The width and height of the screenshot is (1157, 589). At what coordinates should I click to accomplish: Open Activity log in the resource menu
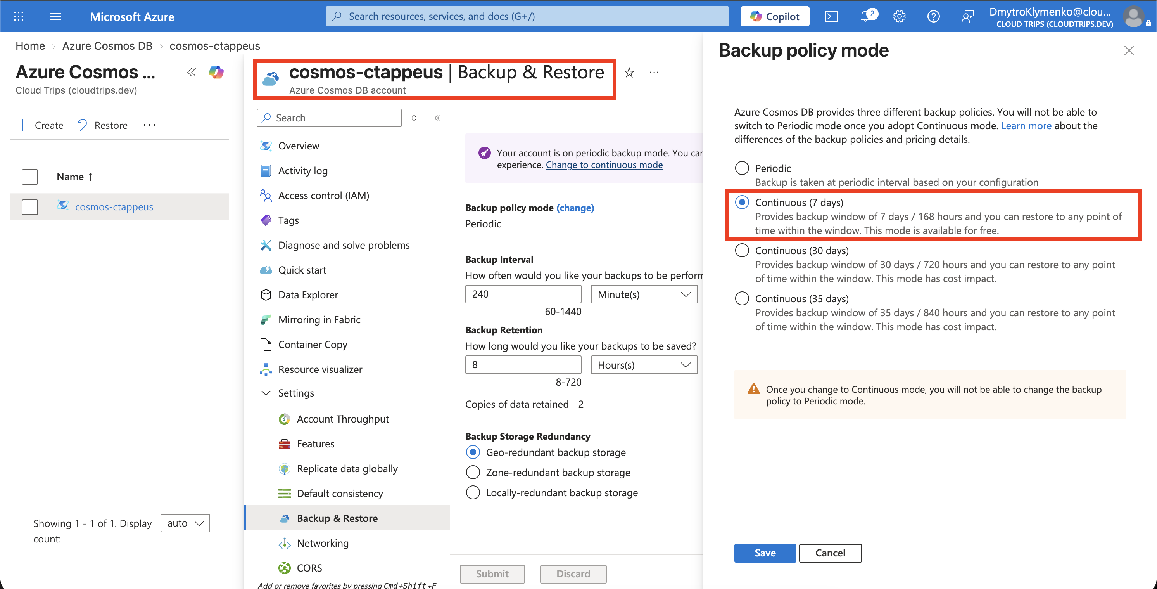pyautogui.click(x=303, y=171)
